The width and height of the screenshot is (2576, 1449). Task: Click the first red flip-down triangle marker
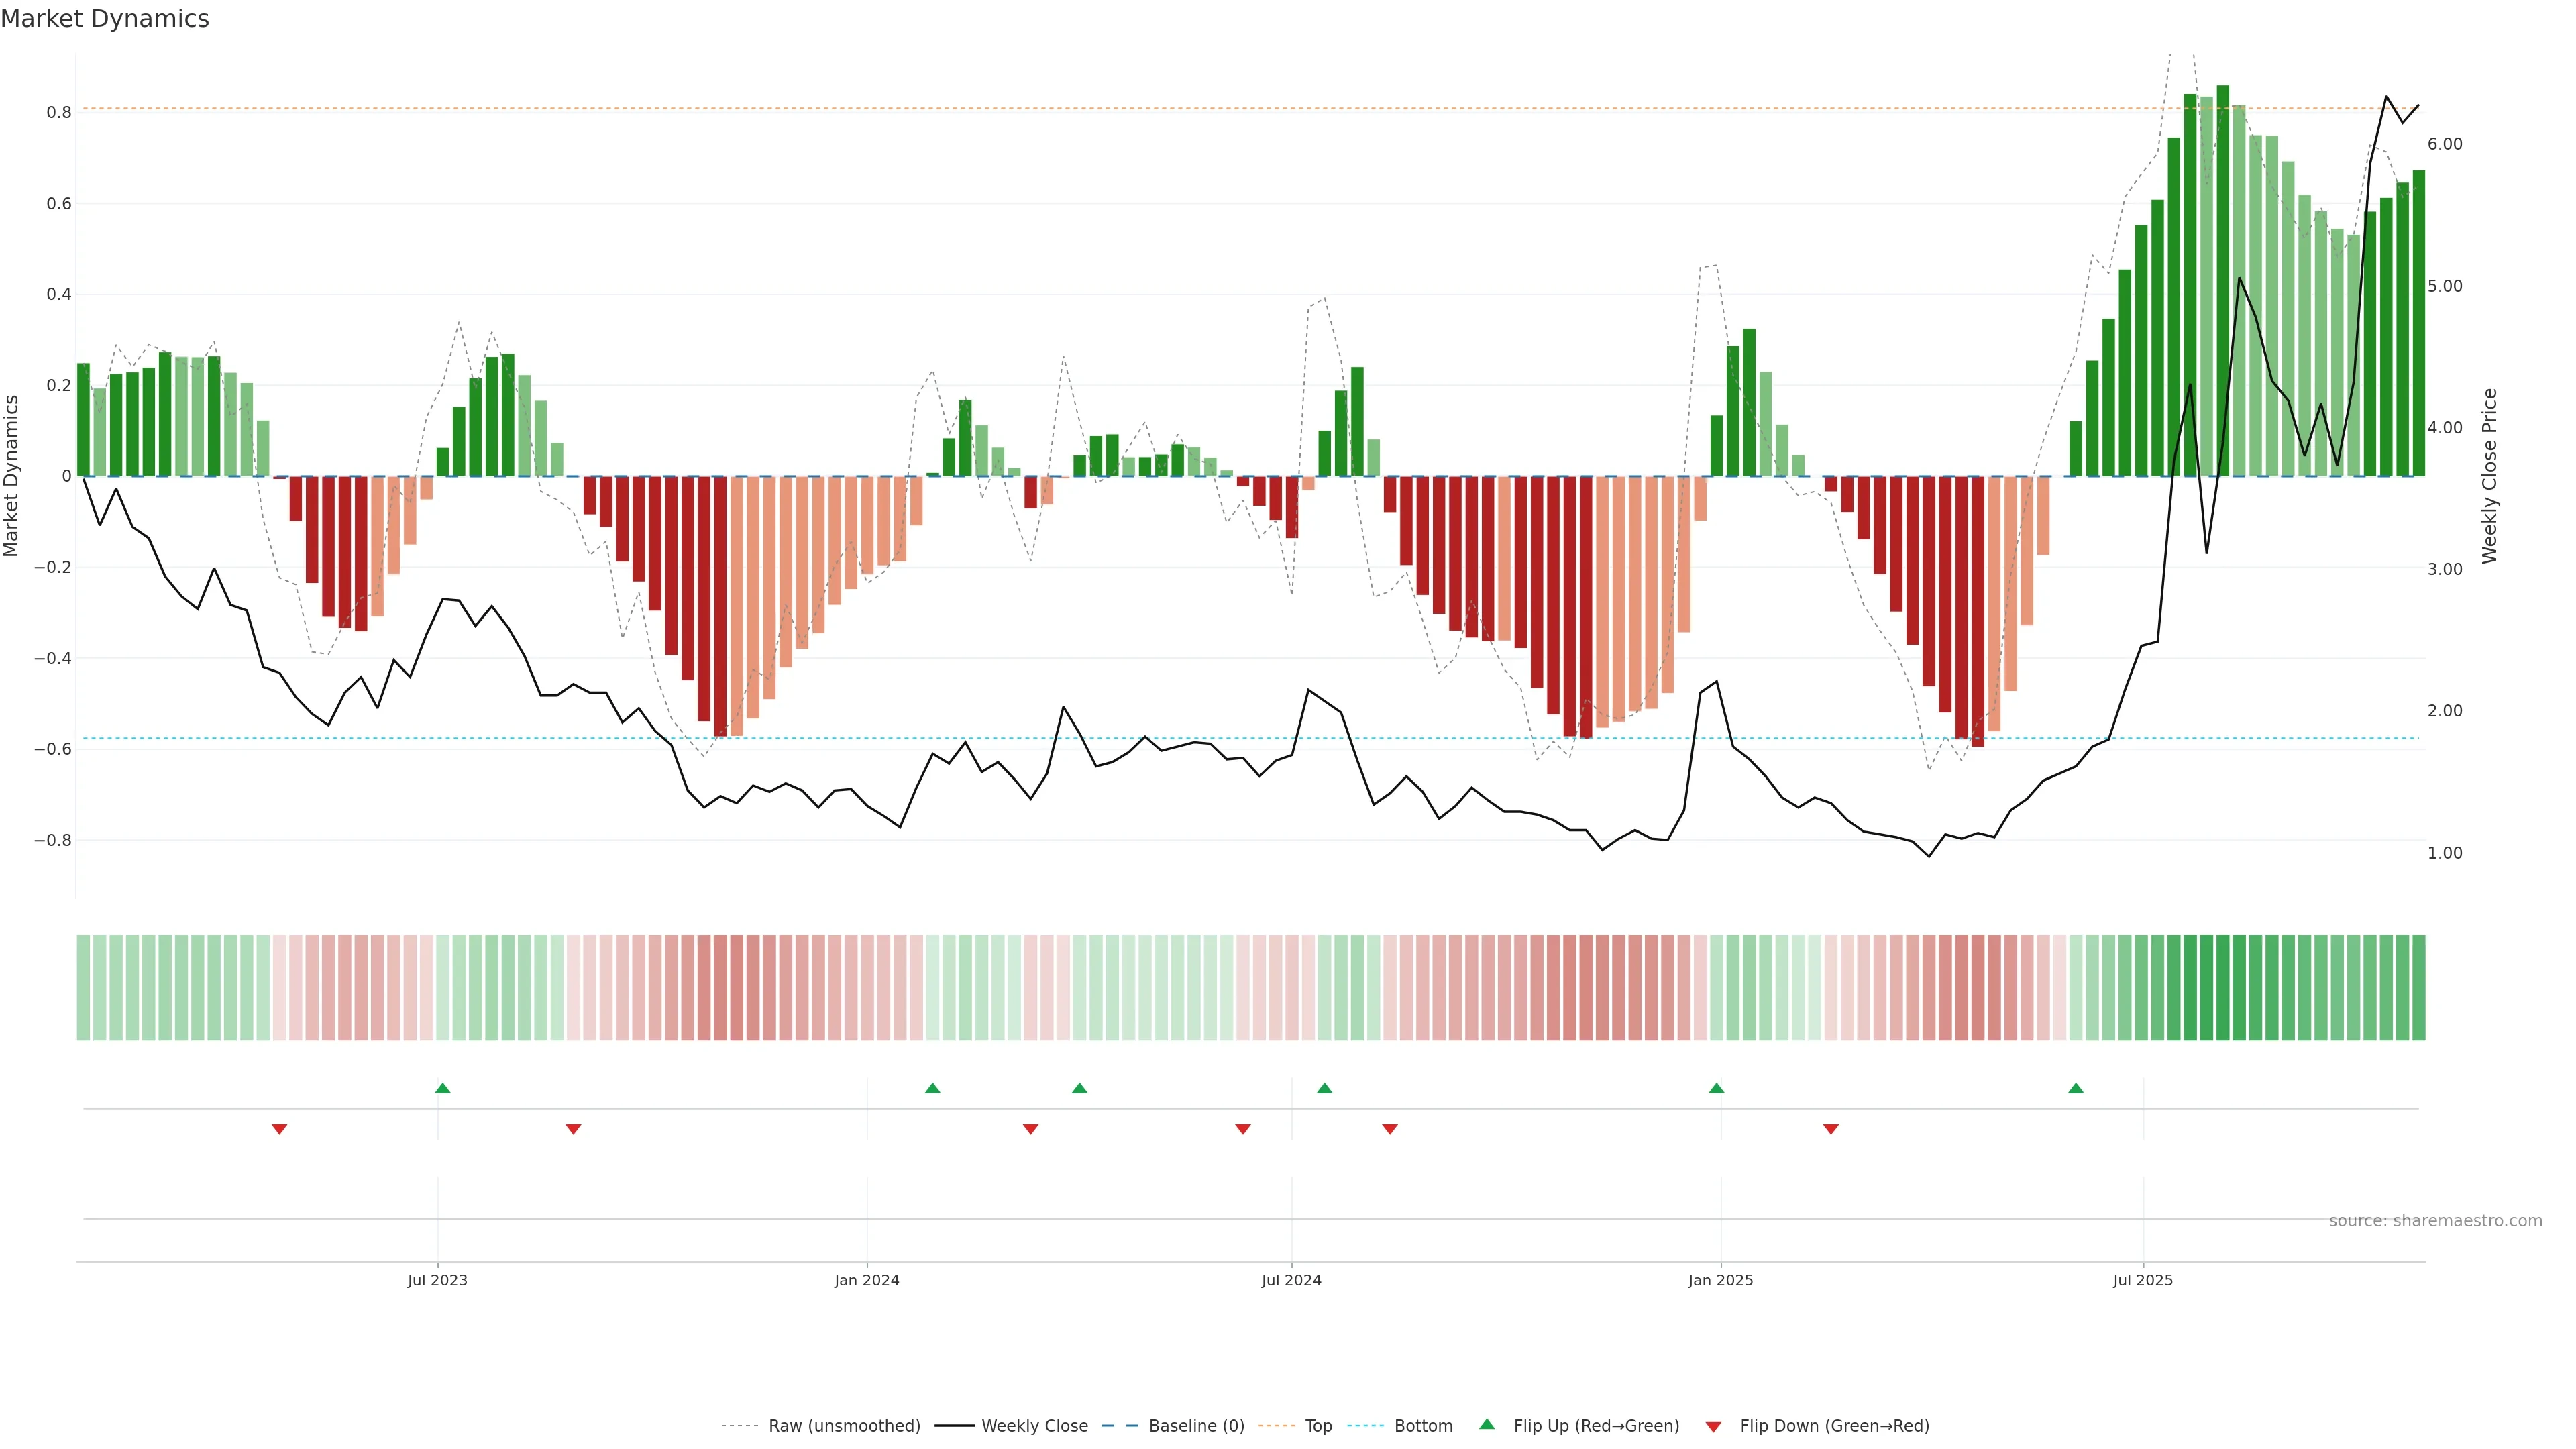(280, 1129)
